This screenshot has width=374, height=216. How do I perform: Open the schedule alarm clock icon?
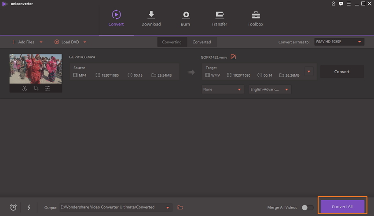13,207
